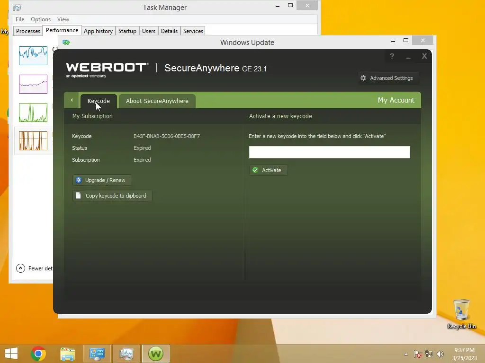Image resolution: width=485 pixels, height=363 pixels.
Task: Click Copy keycode to clipboard
Action: click(x=112, y=196)
